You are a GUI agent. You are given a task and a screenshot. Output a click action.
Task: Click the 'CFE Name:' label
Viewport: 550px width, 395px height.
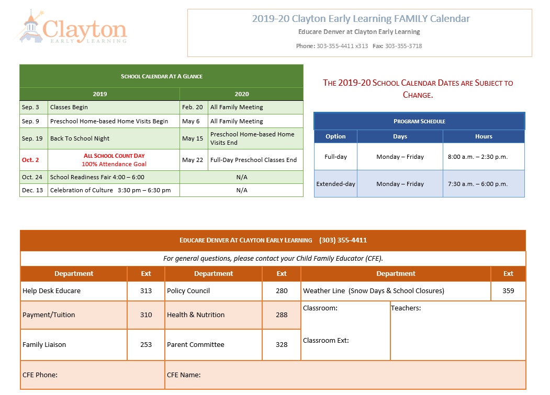pyautogui.click(x=184, y=375)
